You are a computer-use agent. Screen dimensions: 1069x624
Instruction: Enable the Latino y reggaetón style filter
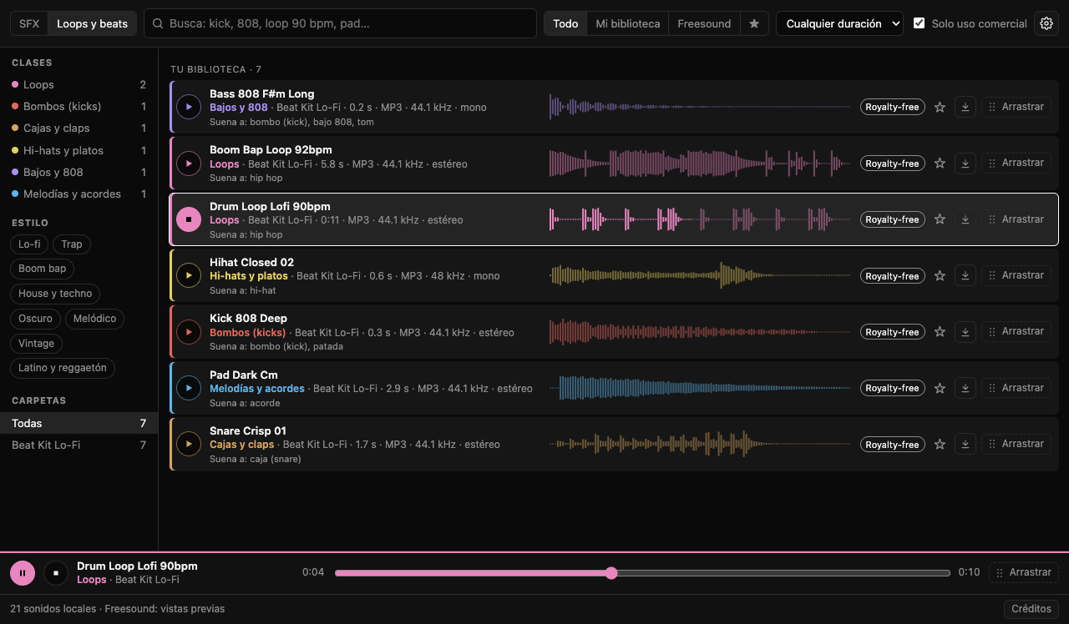(63, 368)
